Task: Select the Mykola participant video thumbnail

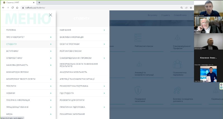Action: [x=209, y=42]
